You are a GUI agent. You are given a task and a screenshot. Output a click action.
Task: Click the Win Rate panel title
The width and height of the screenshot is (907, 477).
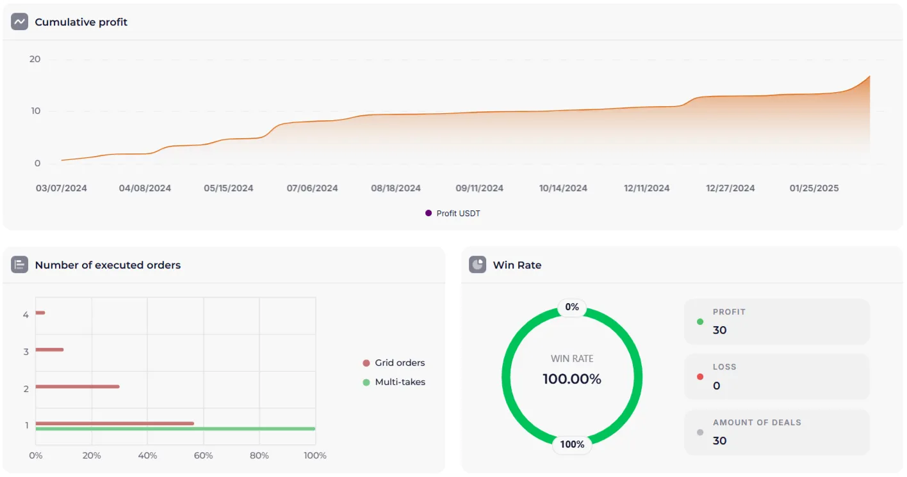(x=517, y=265)
